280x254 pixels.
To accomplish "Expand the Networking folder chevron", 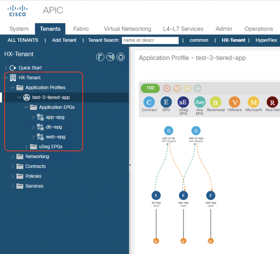I will (x=12, y=157).
